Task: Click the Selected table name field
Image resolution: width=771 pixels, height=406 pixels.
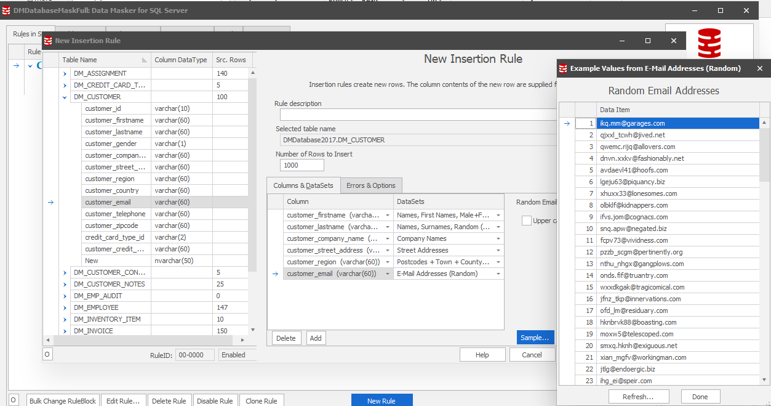Action: [x=418, y=140]
